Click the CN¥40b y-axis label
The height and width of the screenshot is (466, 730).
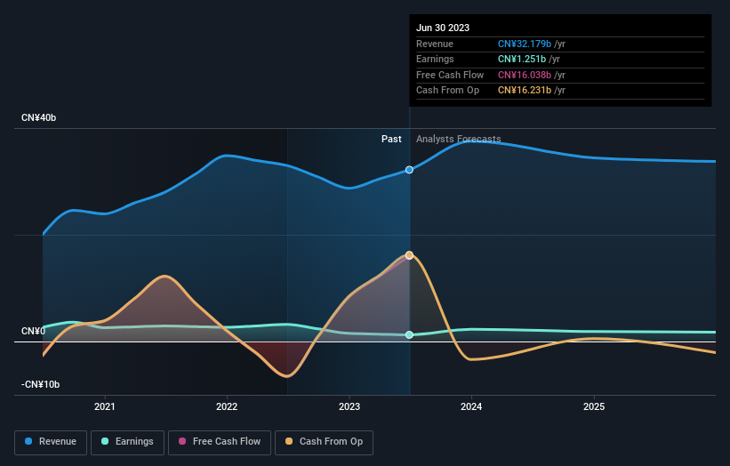(38, 117)
